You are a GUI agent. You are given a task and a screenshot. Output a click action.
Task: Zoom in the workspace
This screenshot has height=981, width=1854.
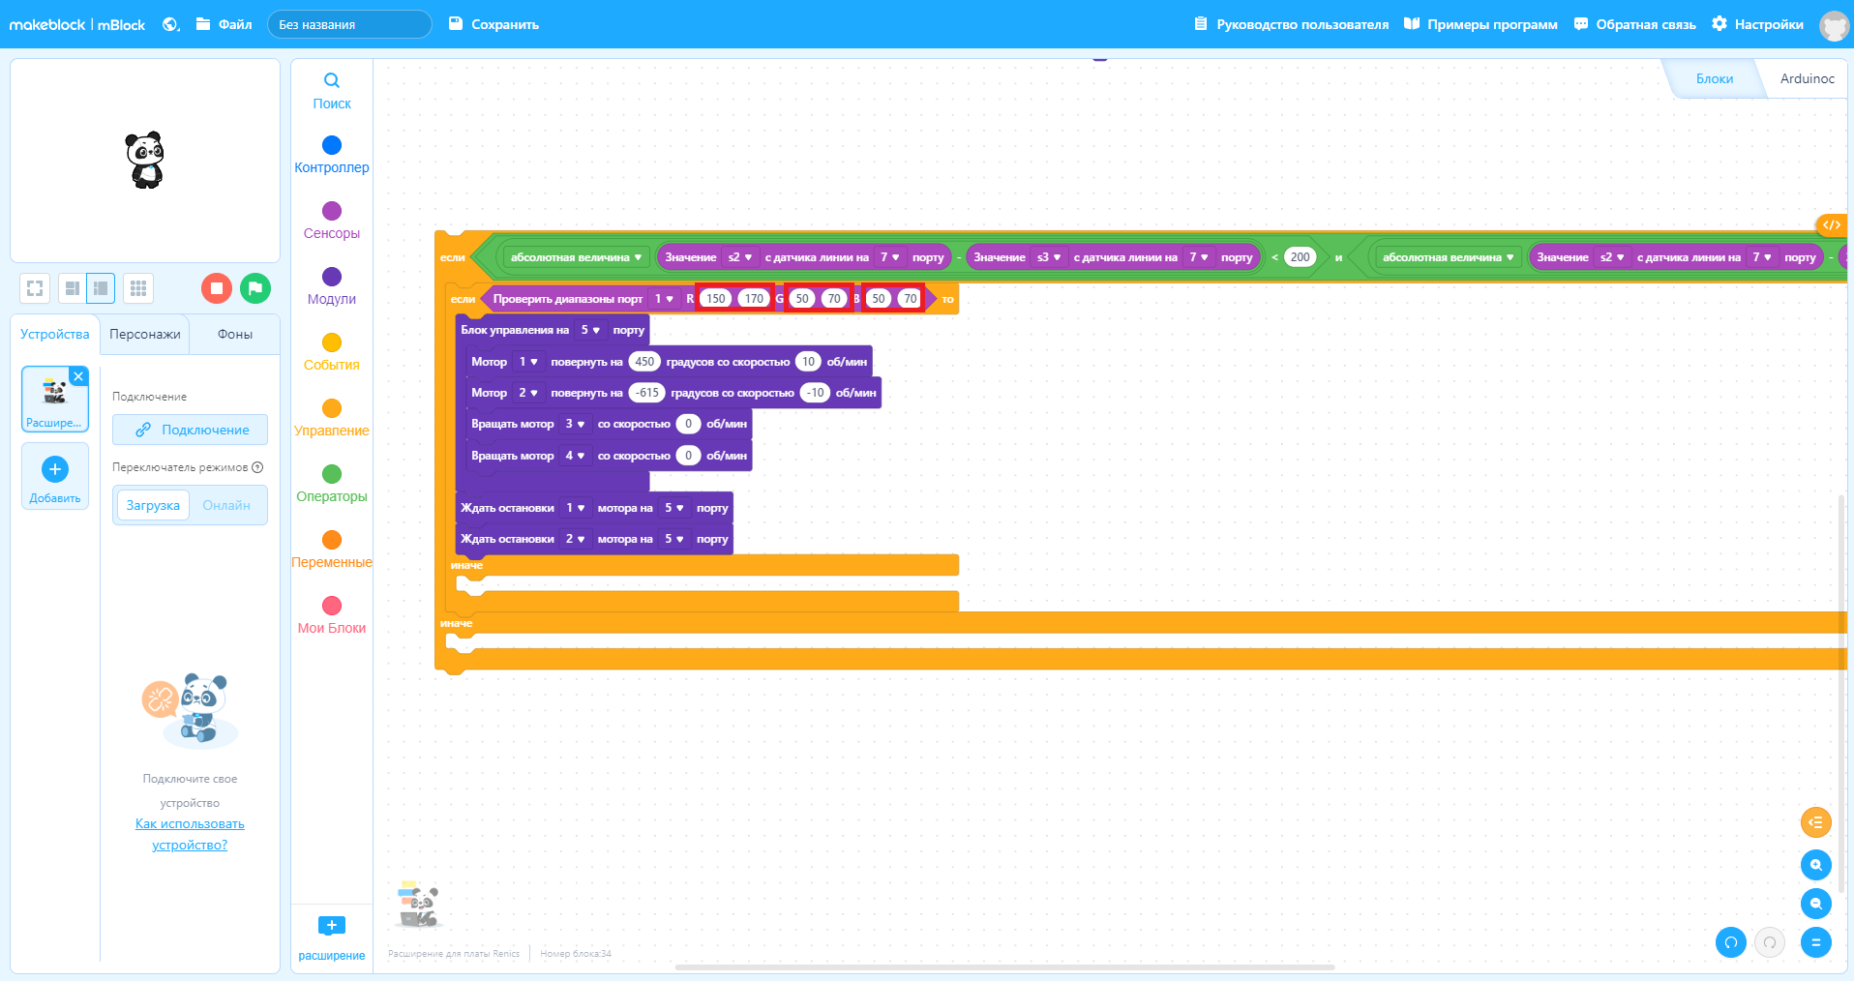(x=1816, y=865)
